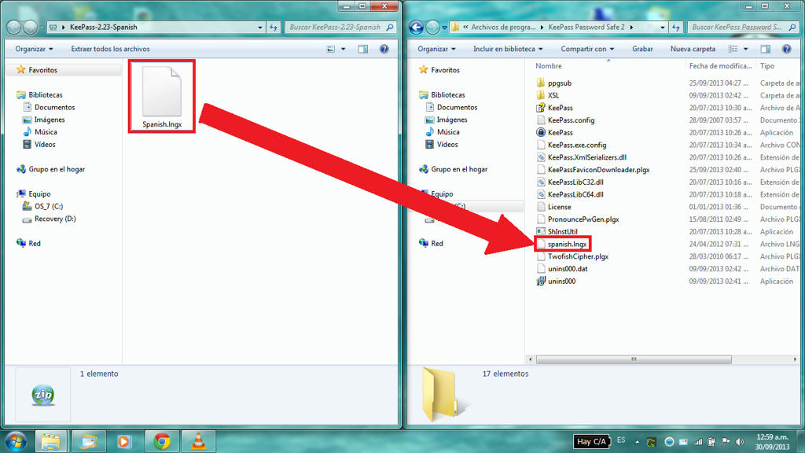805x453 pixels.
Task: Select spanish.lngx in right window
Action: [567, 244]
